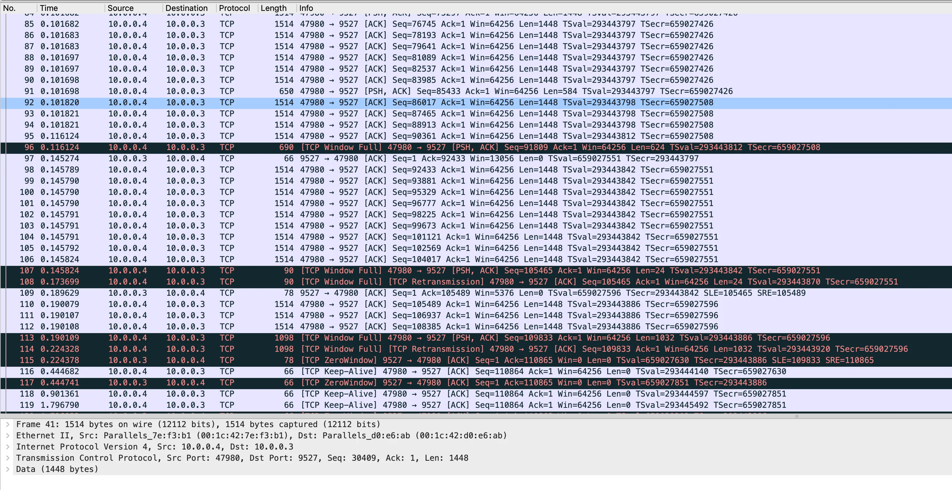Expand Transmission Control Protocol section

pos(7,458)
